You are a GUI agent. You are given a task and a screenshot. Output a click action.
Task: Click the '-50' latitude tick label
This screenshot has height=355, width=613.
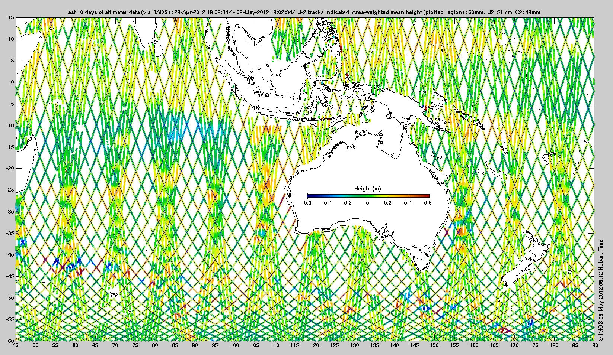pyautogui.click(x=10, y=298)
